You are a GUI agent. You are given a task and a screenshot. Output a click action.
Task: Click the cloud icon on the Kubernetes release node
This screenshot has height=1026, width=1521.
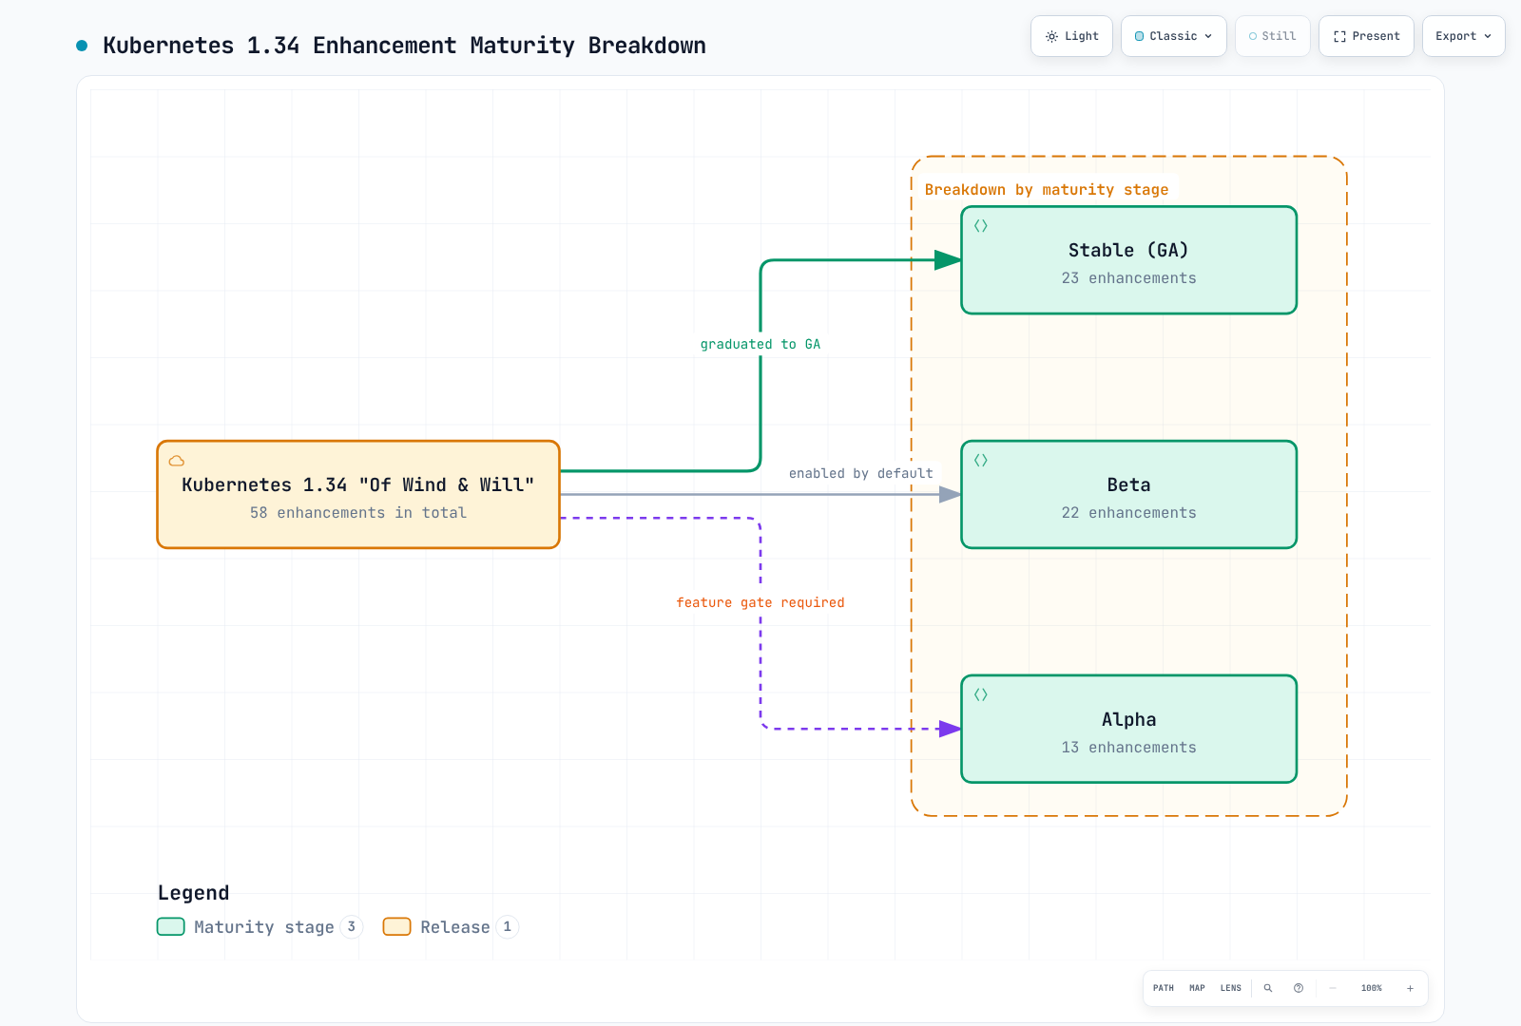(177, 461)
